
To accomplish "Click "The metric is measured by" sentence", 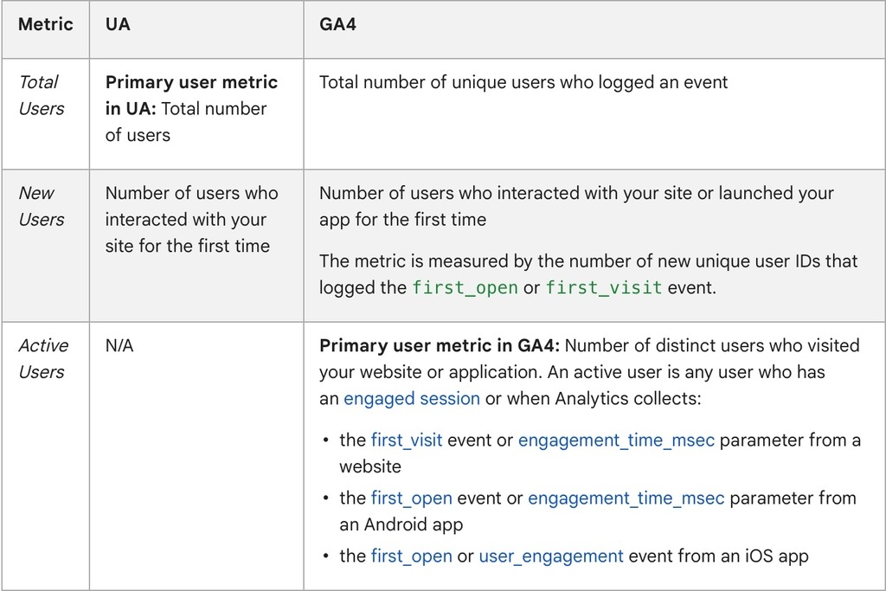I will (588, 274).
